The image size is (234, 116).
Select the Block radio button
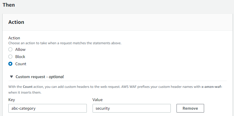point(10,57)
